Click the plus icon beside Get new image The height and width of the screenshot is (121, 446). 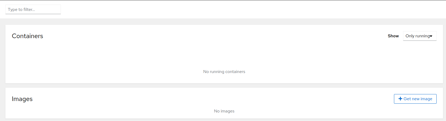[400, 99]
